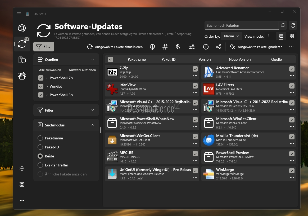Switch to simple list view mode

[270, 36]
